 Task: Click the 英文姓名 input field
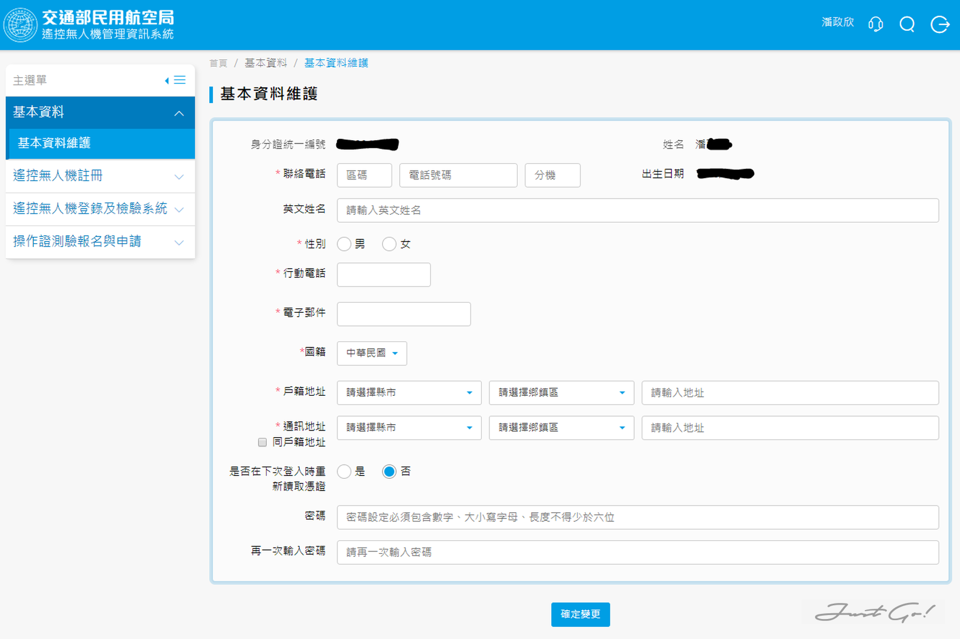(x=637, y=210)
